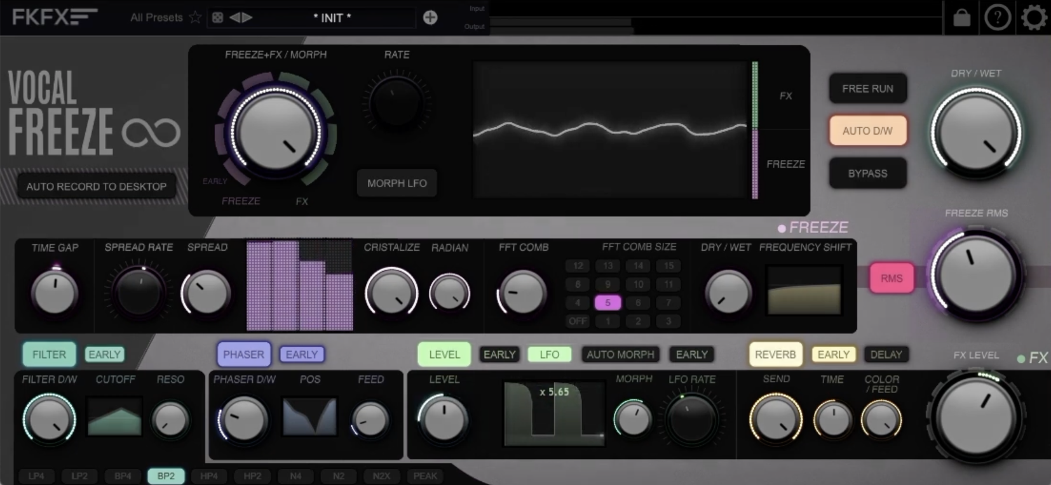Switch to the AUTO MORPH tab
The image size is (1051, 485).
click(620, 354)
